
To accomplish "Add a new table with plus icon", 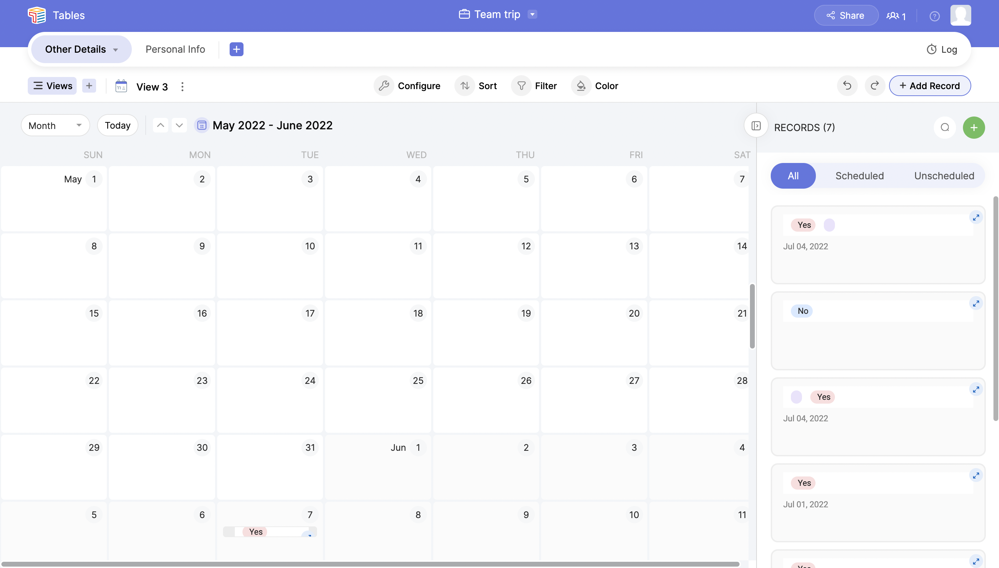I will [236, 49].
